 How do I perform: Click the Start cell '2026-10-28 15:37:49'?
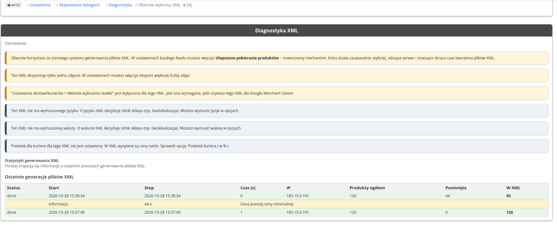point(67,212)
